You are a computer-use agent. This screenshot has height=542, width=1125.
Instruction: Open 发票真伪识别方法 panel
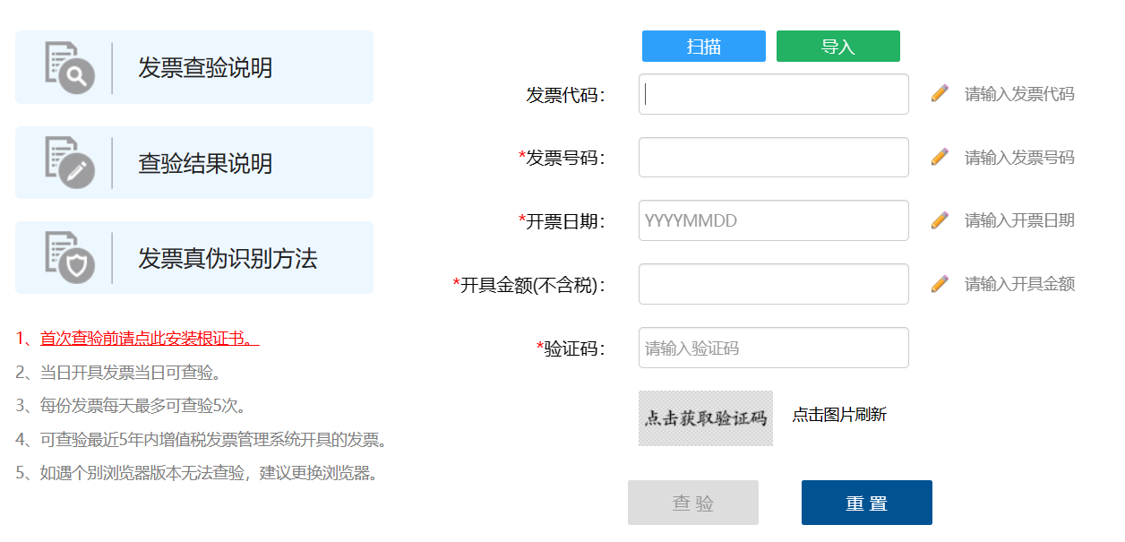tap(194, 257)
